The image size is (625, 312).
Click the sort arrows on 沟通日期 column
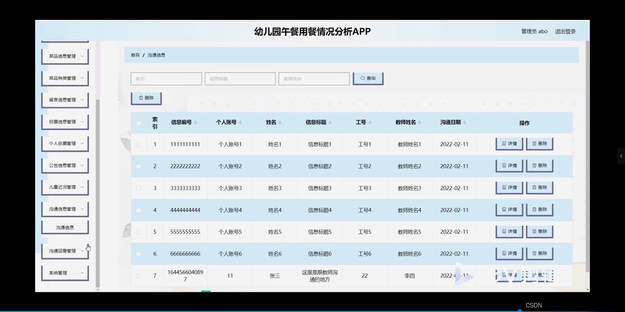coord(465,122)
